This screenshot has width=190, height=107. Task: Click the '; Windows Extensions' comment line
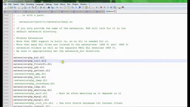[x=28, y=38]
